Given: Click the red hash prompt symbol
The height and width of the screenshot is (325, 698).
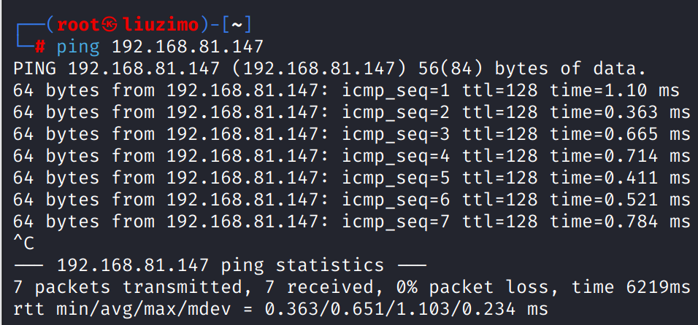Looking at the screenshot, I should click(x=40, y=47).
